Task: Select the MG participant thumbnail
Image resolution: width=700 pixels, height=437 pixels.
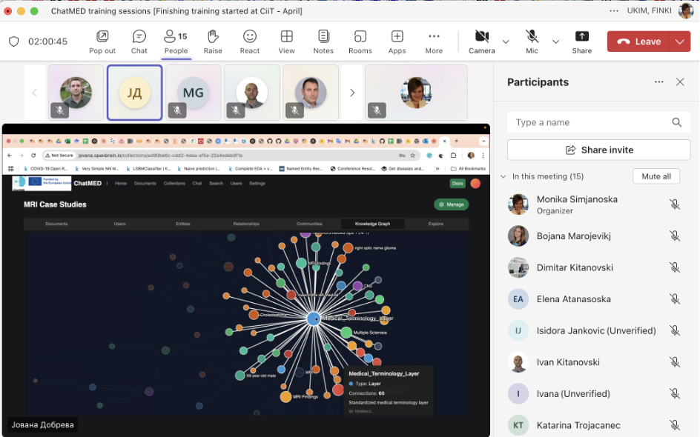Action: (x=193, y=93)
